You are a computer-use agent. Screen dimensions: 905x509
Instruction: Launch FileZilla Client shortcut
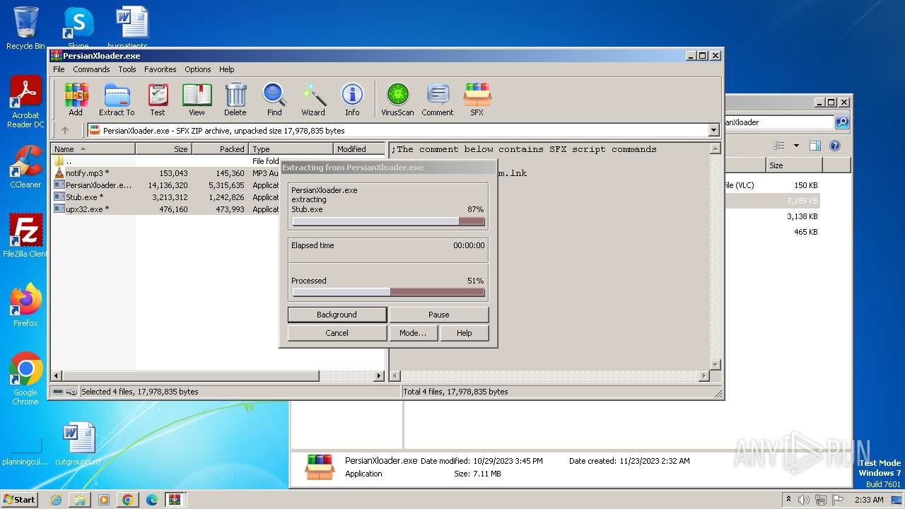click(25, 236)
